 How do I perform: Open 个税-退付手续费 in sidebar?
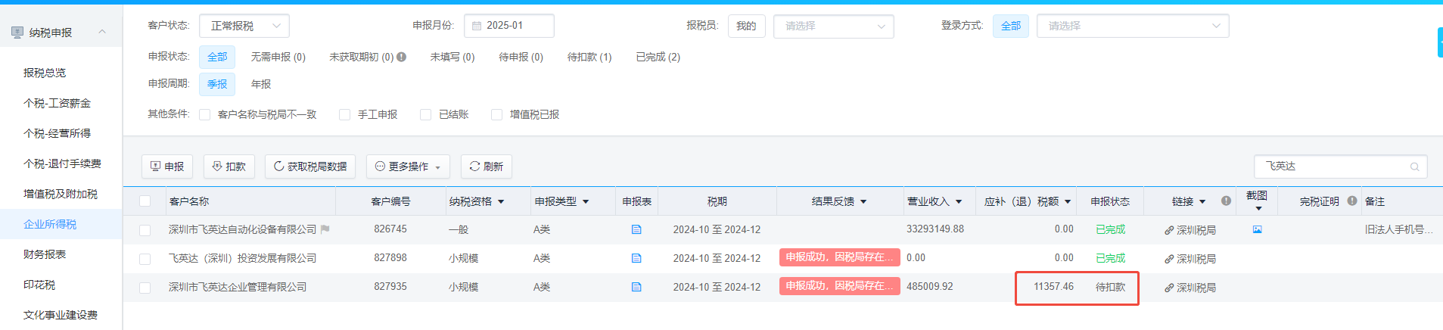click(x=62, y=163)
